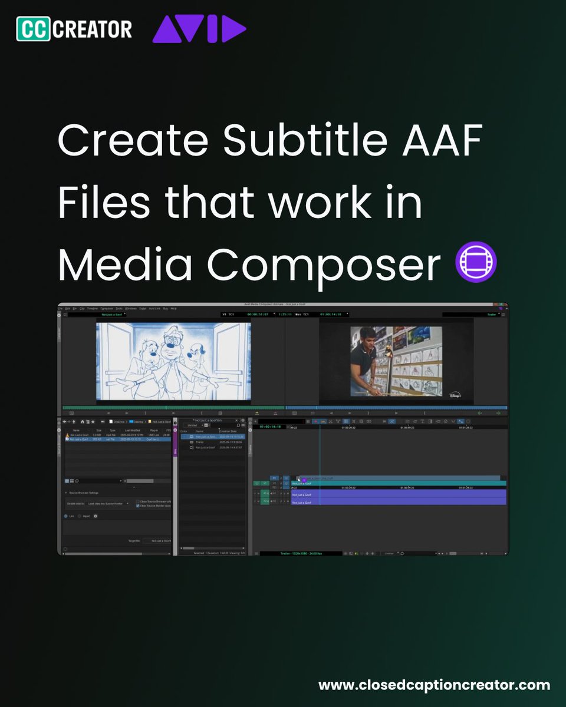The height and width of the screenshot is (707, 566).
Task: Click the timeline timecode 01:00:14:18 display
Action: [x=270, y=427]
